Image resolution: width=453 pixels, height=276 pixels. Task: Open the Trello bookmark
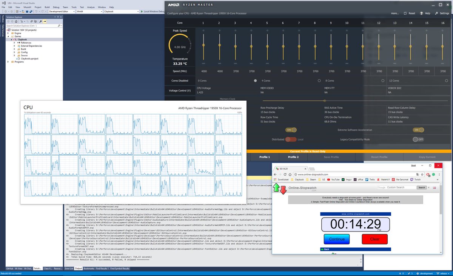[x=370, y=179]
